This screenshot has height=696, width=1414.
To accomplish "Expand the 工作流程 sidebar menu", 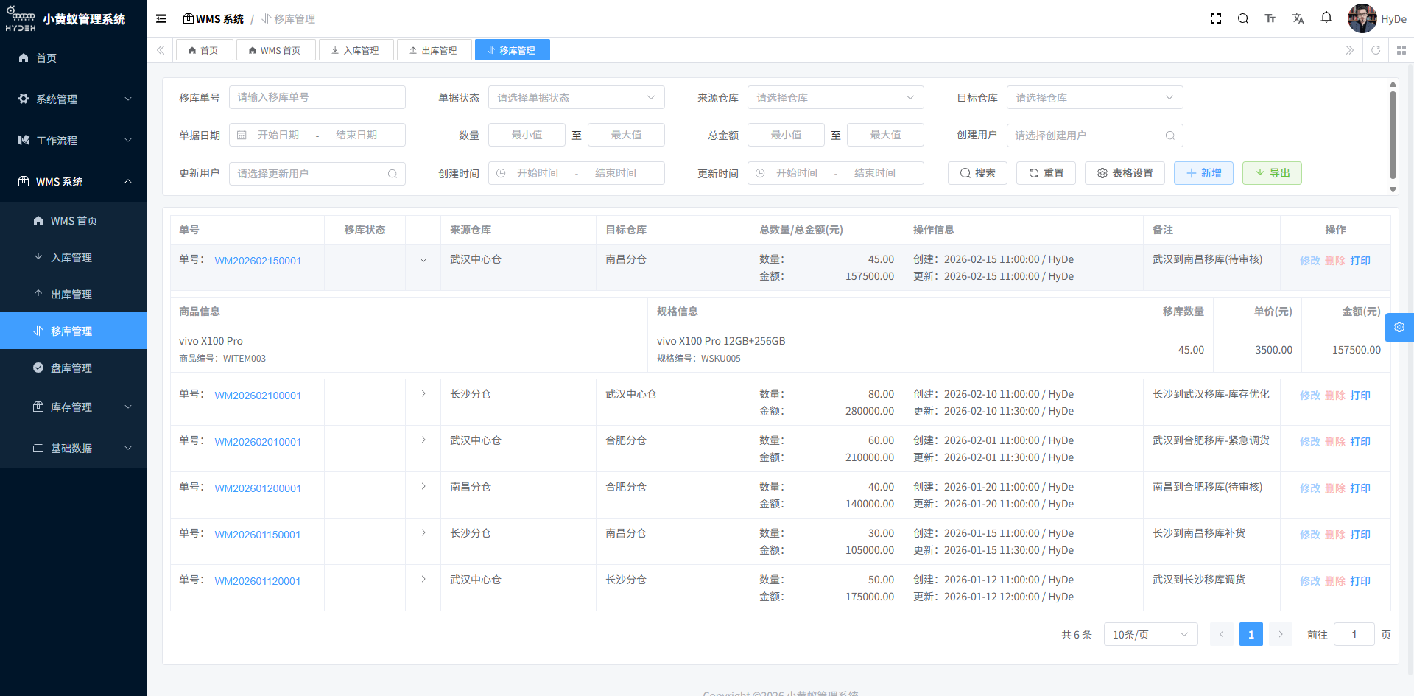I will (74, 140).
